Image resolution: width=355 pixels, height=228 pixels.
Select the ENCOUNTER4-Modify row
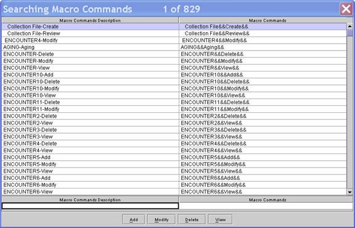click(x=174, y=40)
